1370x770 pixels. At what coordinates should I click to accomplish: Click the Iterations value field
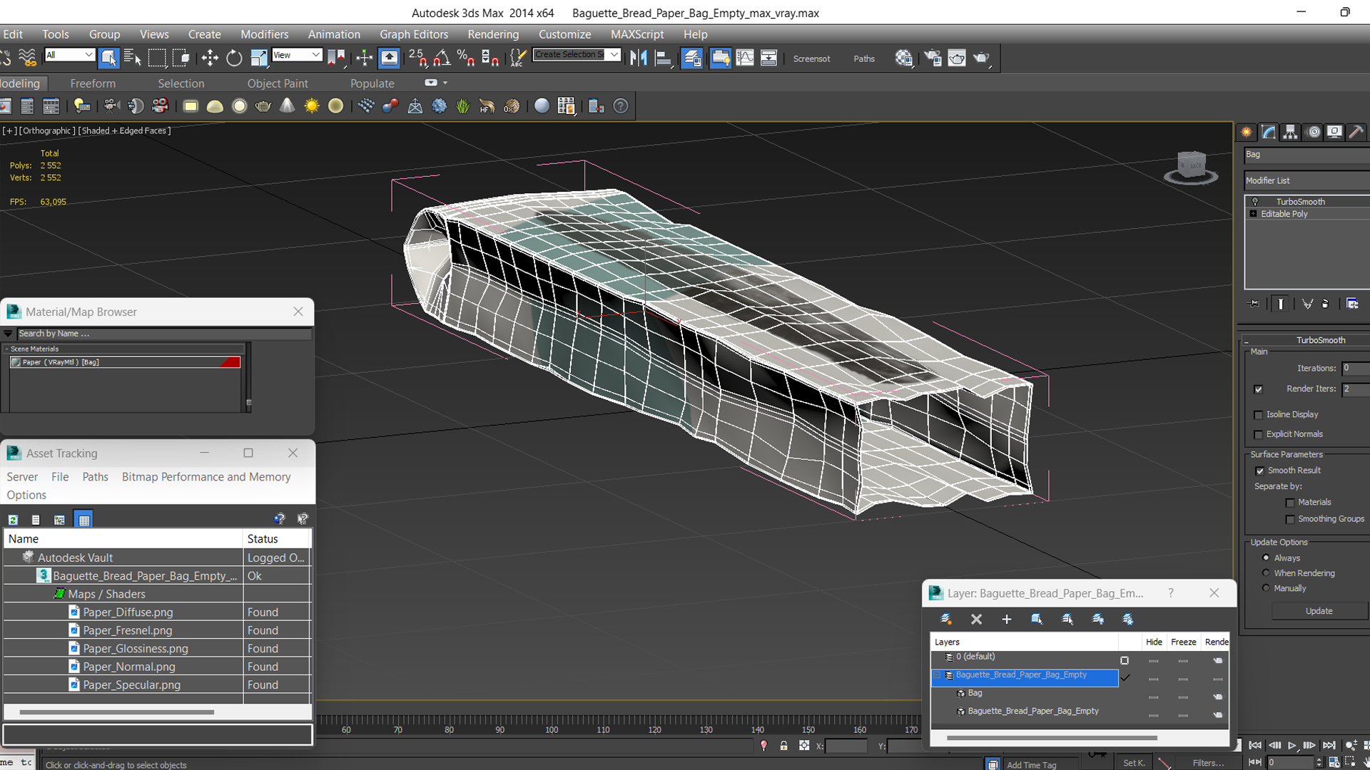(1355, 369)
